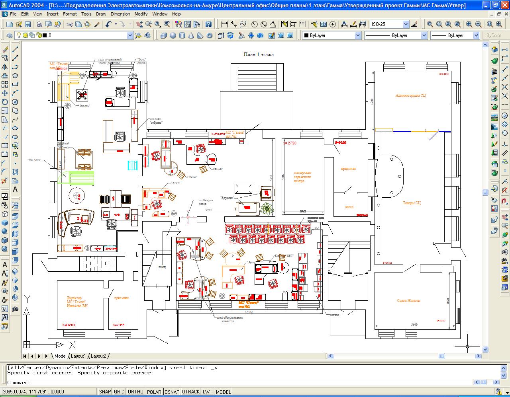Open the Modify menu
The image size is (510, 397).
pos(141,14)
